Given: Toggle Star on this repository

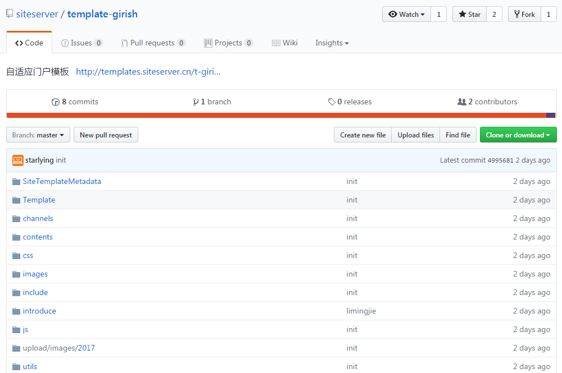Looking at the screenshot, I should [469, 15].
